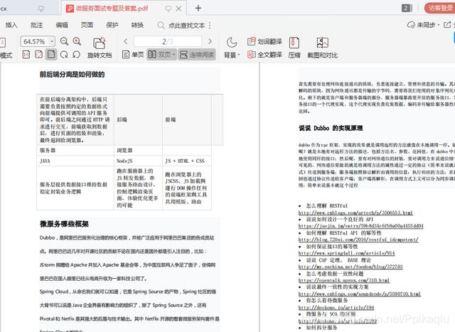Click the 旋转文档 rotate document button
The width and height of the screenshot is (455, 332).
tap(100, 48)
